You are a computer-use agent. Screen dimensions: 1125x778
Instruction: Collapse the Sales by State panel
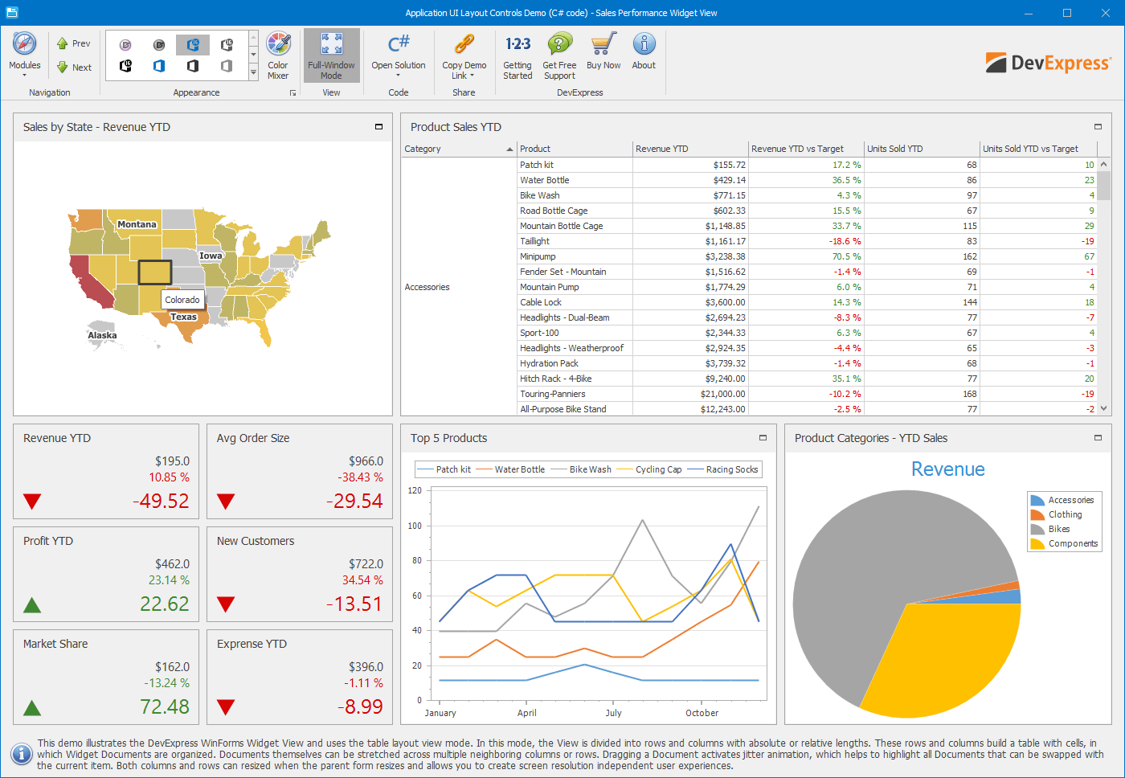point(378,126)
